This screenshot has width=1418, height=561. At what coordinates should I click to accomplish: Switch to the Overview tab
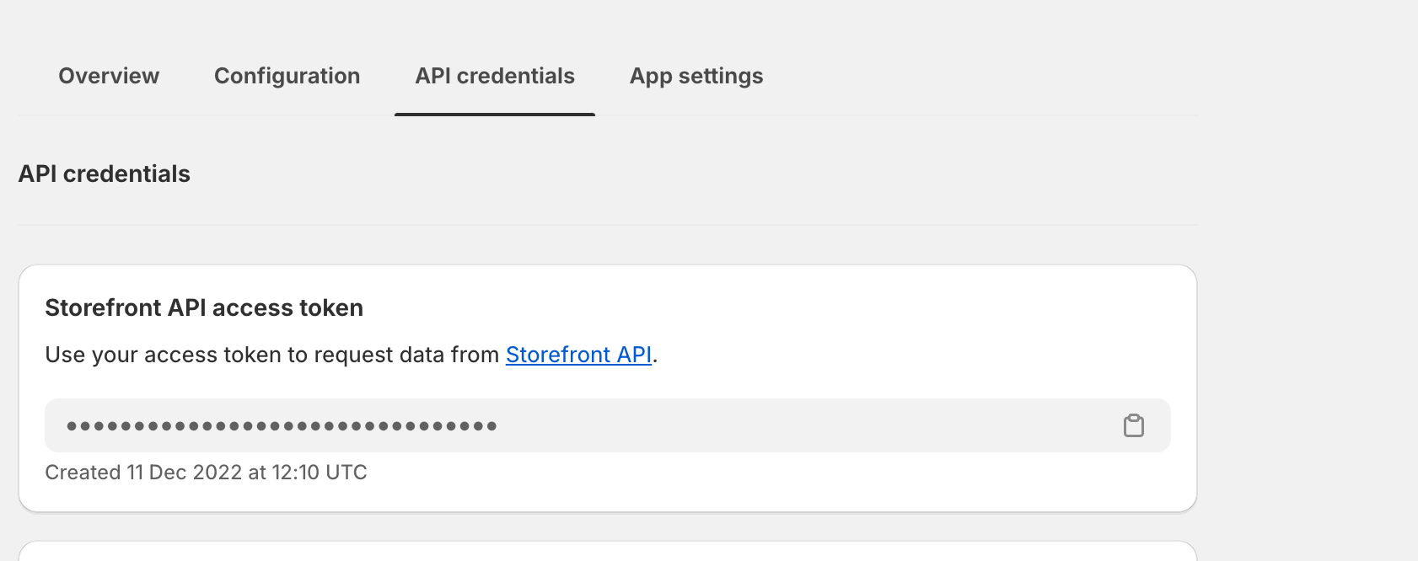pyautogui.click(x=108, y=76)
